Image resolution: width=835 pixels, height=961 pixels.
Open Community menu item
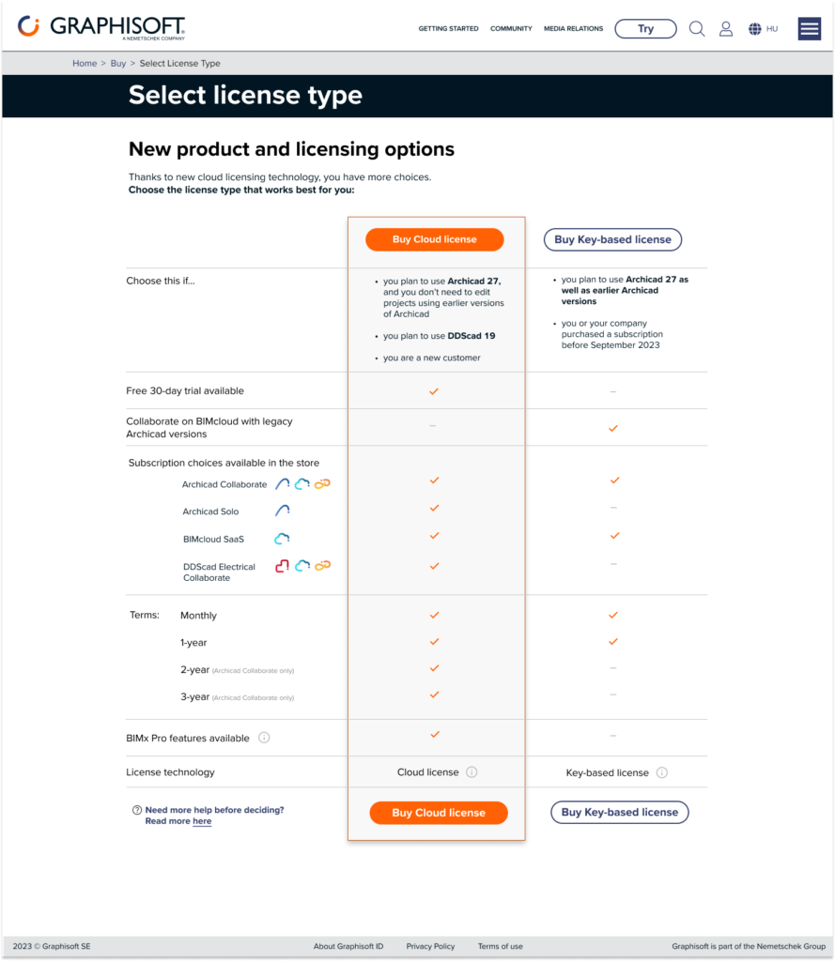(x=511, y=29)
